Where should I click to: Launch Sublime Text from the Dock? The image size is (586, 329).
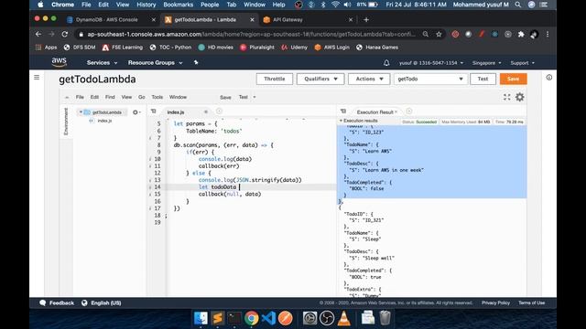point(218,318)
